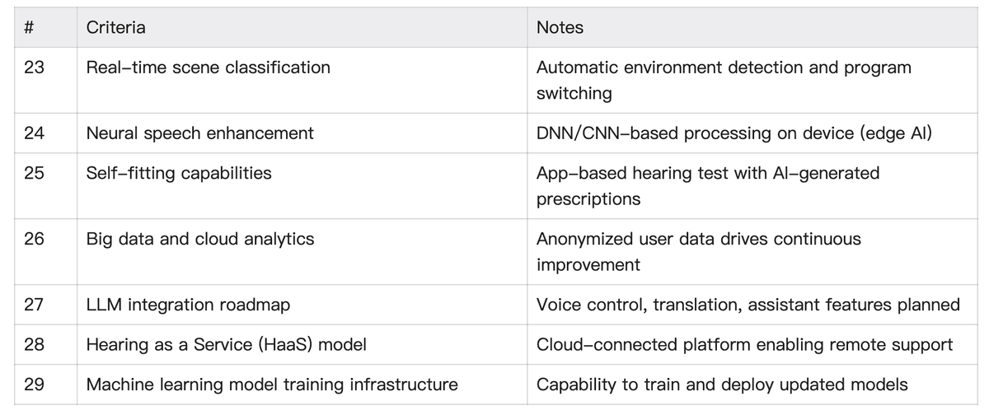This screenshot has height=415, width=989.
Task: Select the Self-fitting capabilities cell
Action: [x=179, y=173]
